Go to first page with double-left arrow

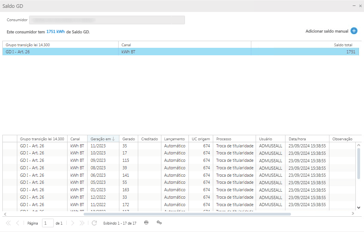pos(8,223)
